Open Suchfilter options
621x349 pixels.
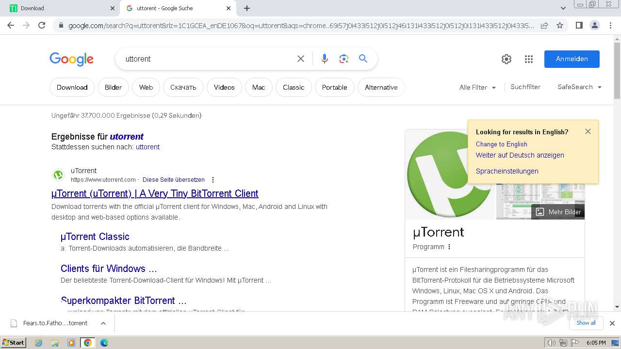point(525,87)
